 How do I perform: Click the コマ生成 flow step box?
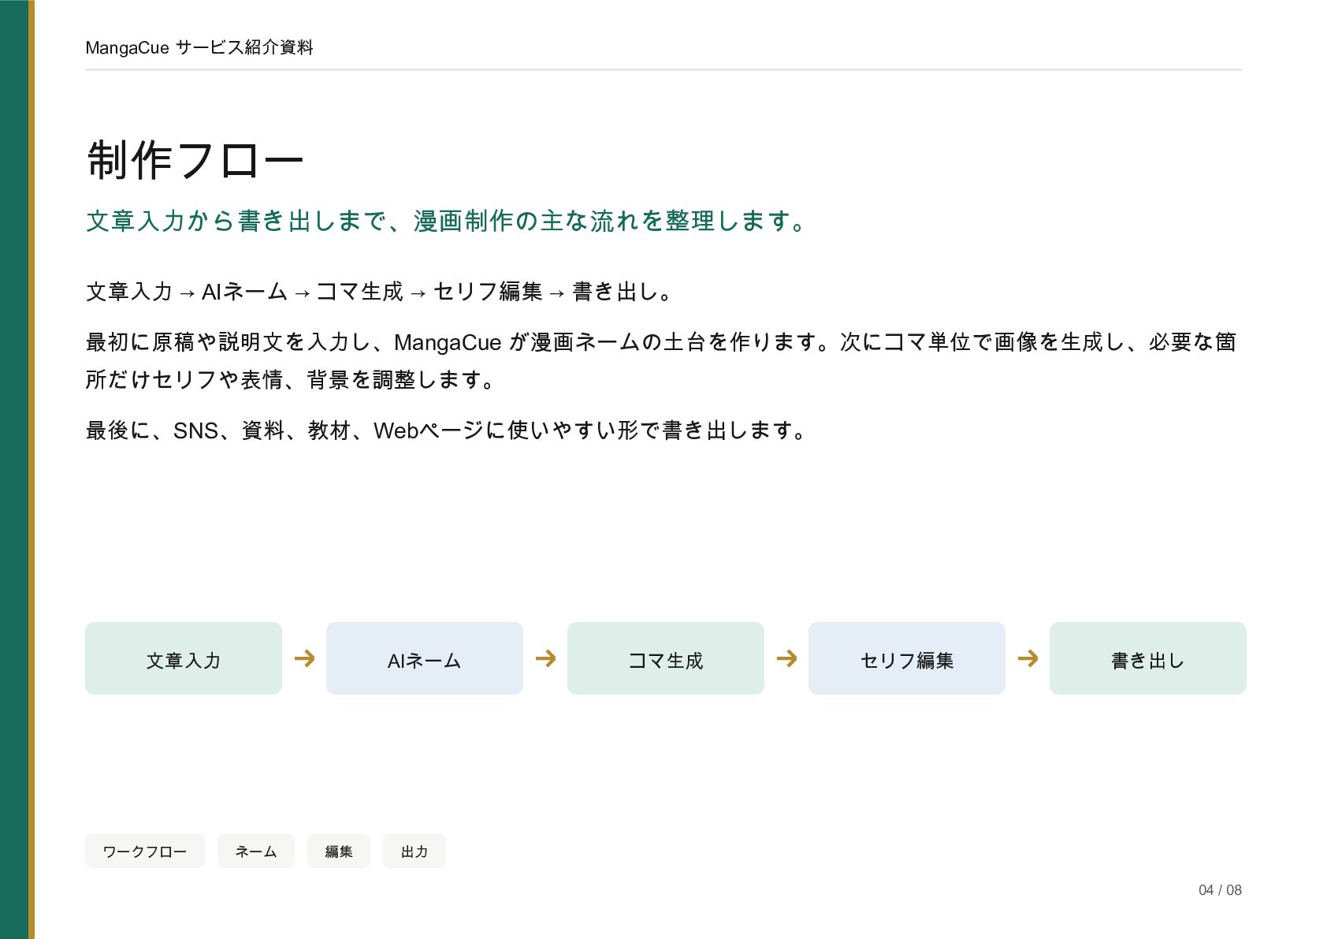coord(666,658)
